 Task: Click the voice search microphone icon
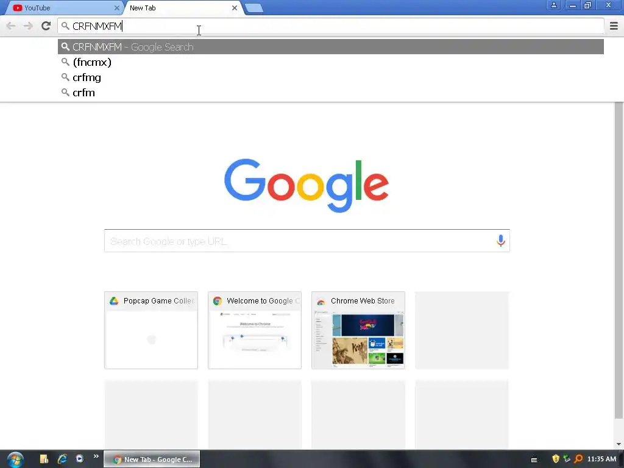[501, 240]
